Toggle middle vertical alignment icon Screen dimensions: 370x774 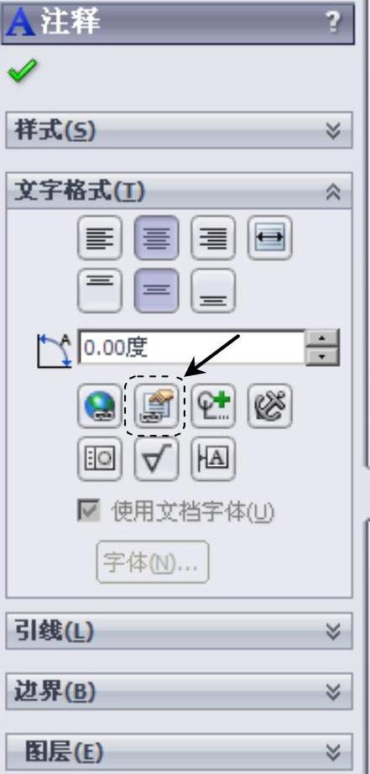click(156, 290)
